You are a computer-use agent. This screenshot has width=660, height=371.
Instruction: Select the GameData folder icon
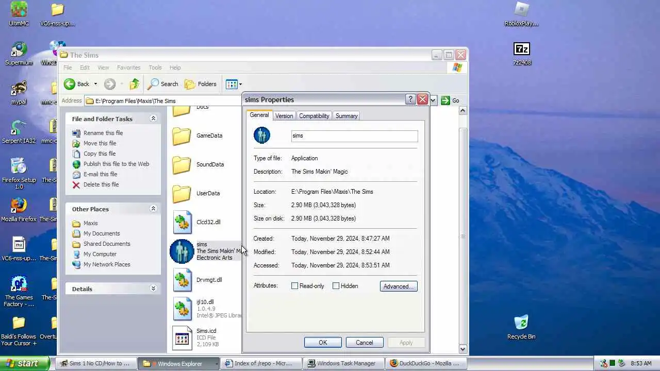click(x=181, y=136)
